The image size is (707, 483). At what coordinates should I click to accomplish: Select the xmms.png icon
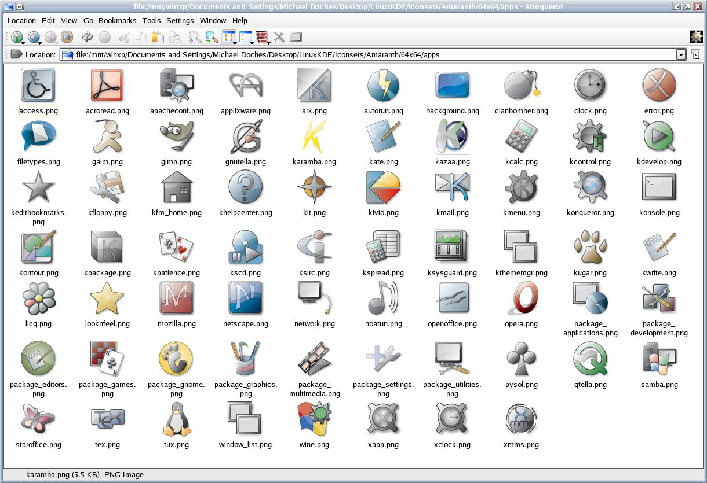pos(522,419)
